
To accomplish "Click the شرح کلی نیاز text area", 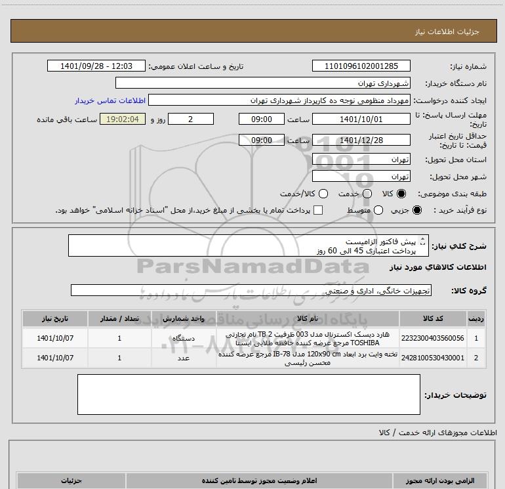I will (x=249, y=245).
